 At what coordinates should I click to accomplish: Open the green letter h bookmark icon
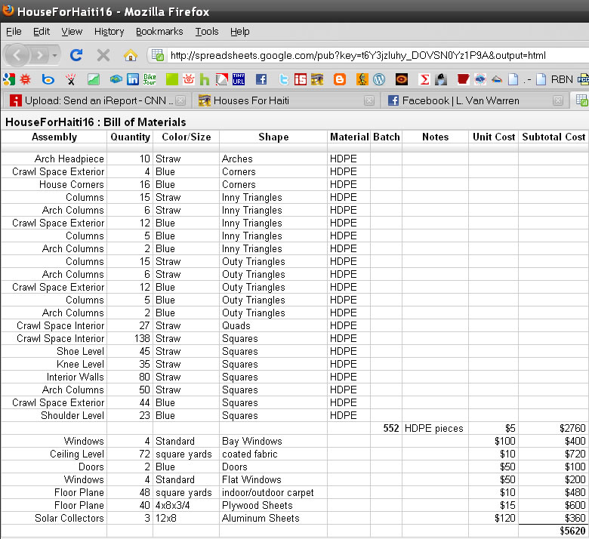[205, 79]
